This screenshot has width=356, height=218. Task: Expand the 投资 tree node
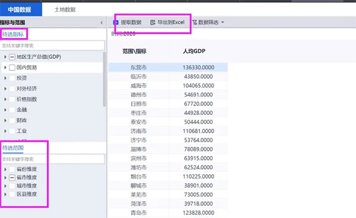5,78
